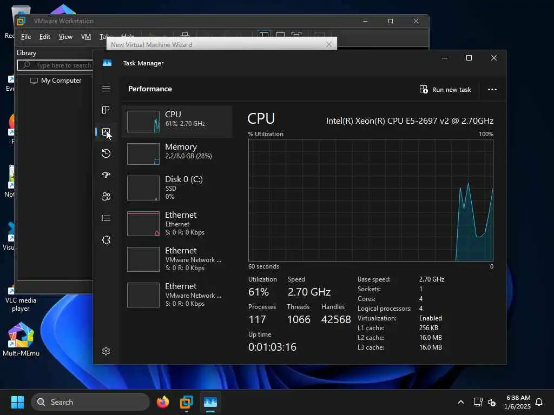Switch to VMware Workstation taskbar icon

click(186, 402)
